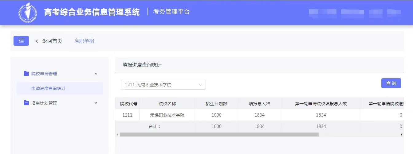Click the 高职单招 breadcrumb link

tap(84, 41)
